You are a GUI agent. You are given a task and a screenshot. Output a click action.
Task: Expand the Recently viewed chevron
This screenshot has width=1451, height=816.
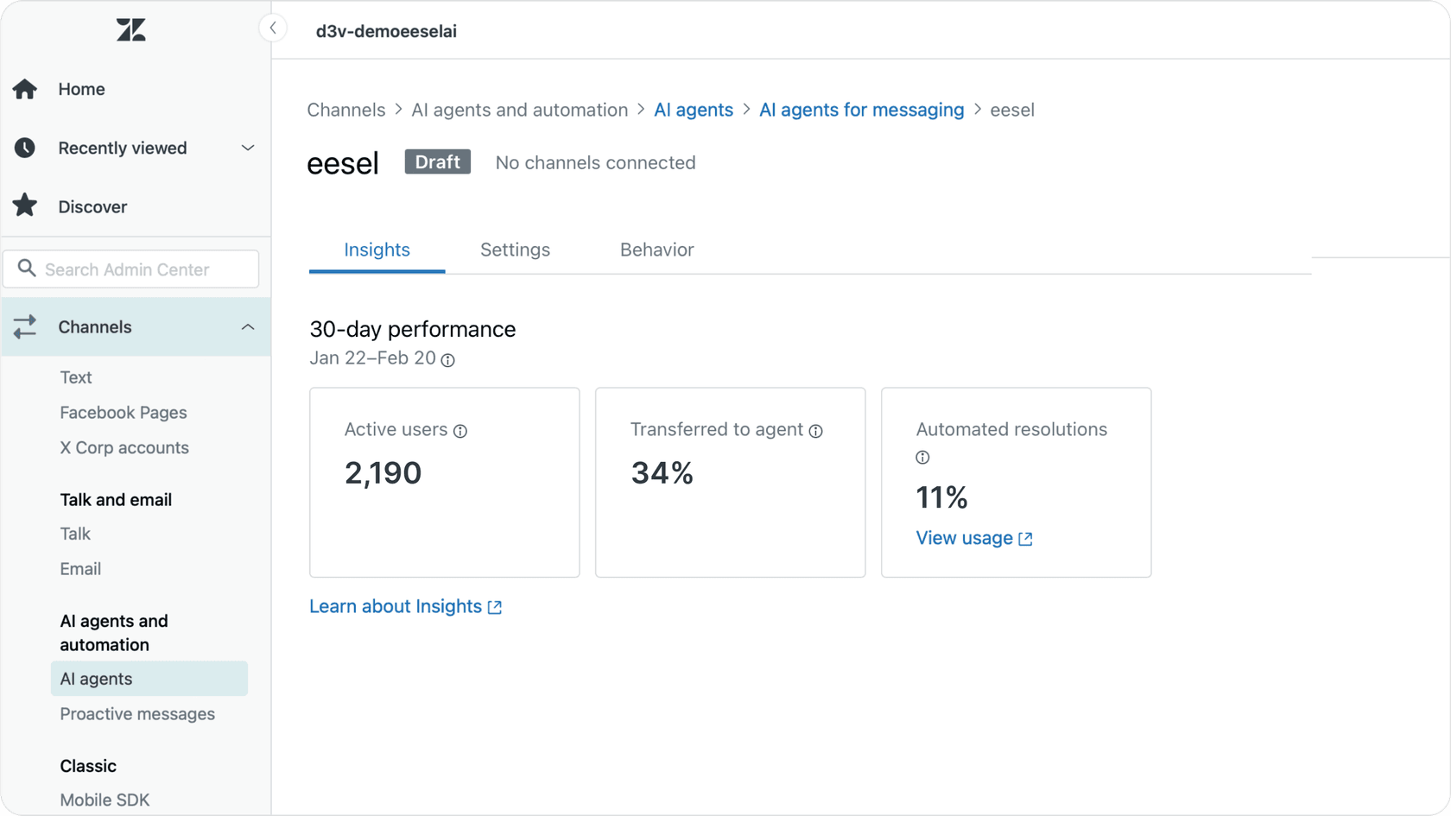tap(248, 148)
